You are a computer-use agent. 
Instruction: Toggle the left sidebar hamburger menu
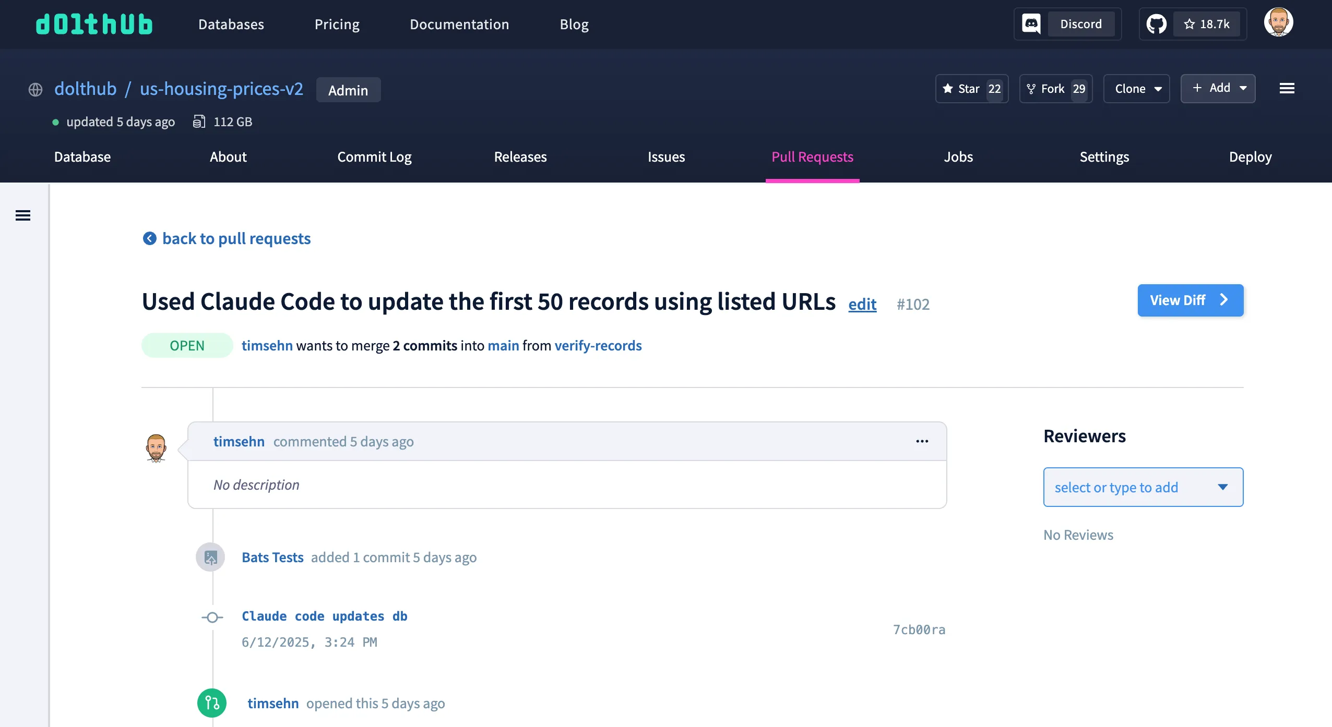[x=23, y=215]
